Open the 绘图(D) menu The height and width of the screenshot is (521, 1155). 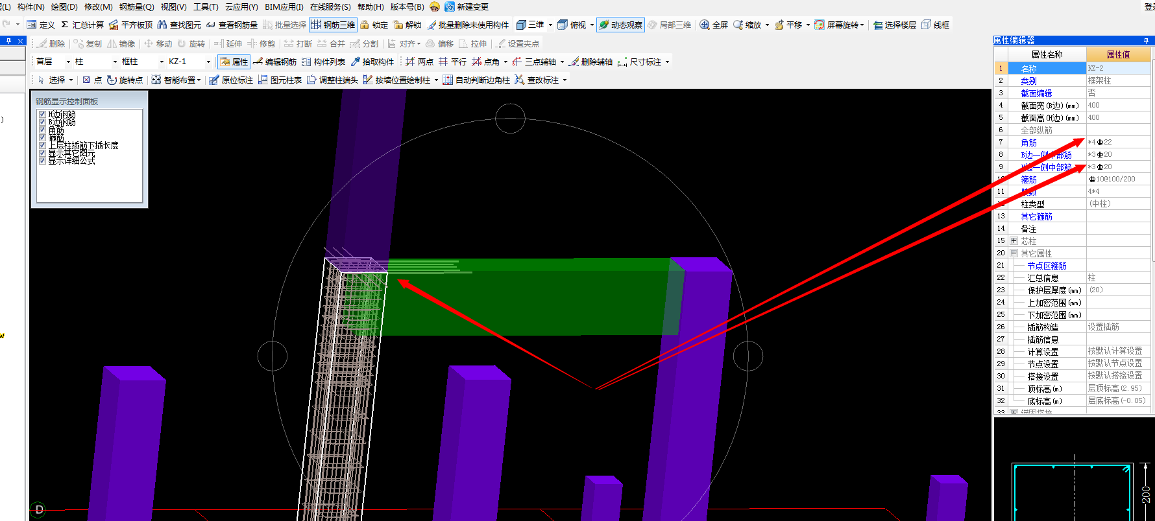(x=64, y=6)
